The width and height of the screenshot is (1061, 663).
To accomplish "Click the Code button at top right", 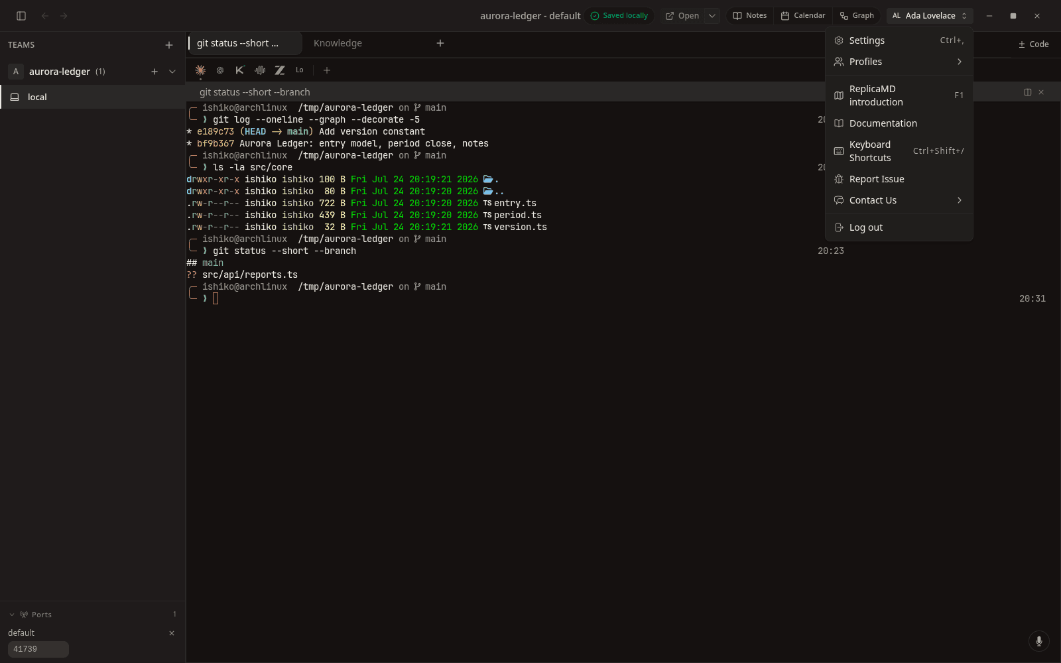I will click(1034, 44).
